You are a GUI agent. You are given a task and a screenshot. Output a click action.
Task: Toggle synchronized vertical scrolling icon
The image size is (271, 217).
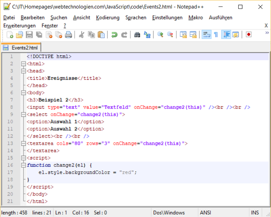point(183,35)
